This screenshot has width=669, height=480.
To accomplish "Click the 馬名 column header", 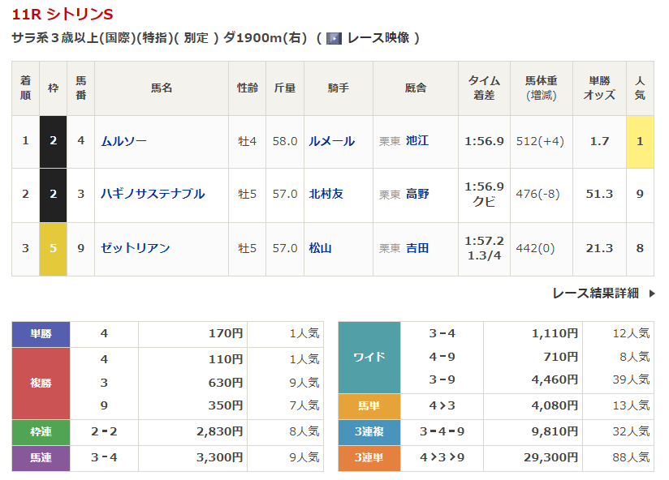I will (162, 88).
